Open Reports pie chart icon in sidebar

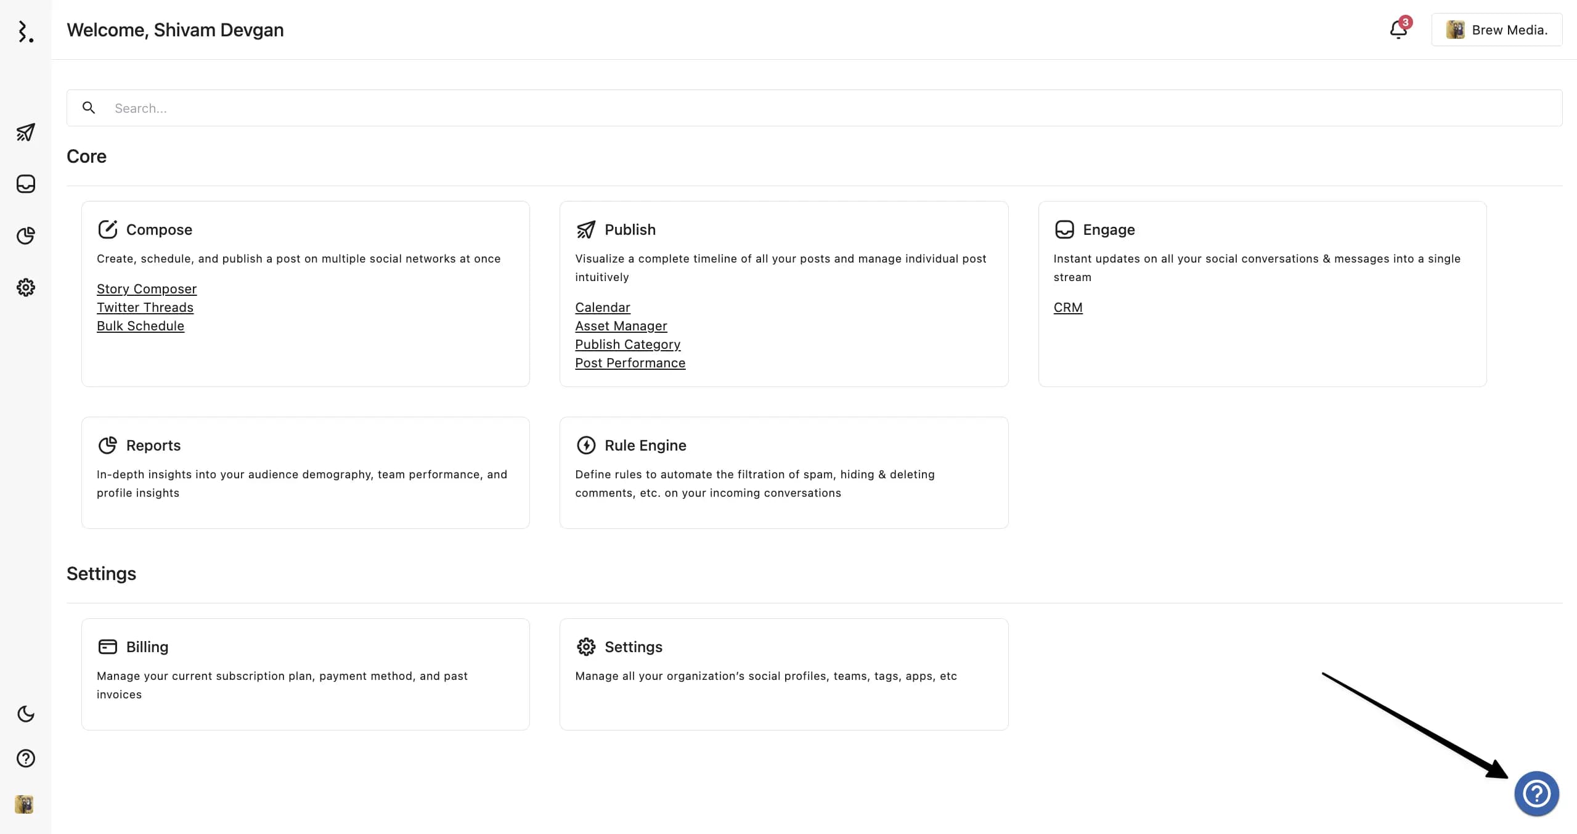(25, 235)
